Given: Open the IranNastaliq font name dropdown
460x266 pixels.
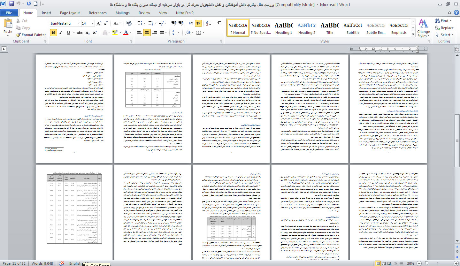Looking at the screenshot, I should [x=78, y=24].
